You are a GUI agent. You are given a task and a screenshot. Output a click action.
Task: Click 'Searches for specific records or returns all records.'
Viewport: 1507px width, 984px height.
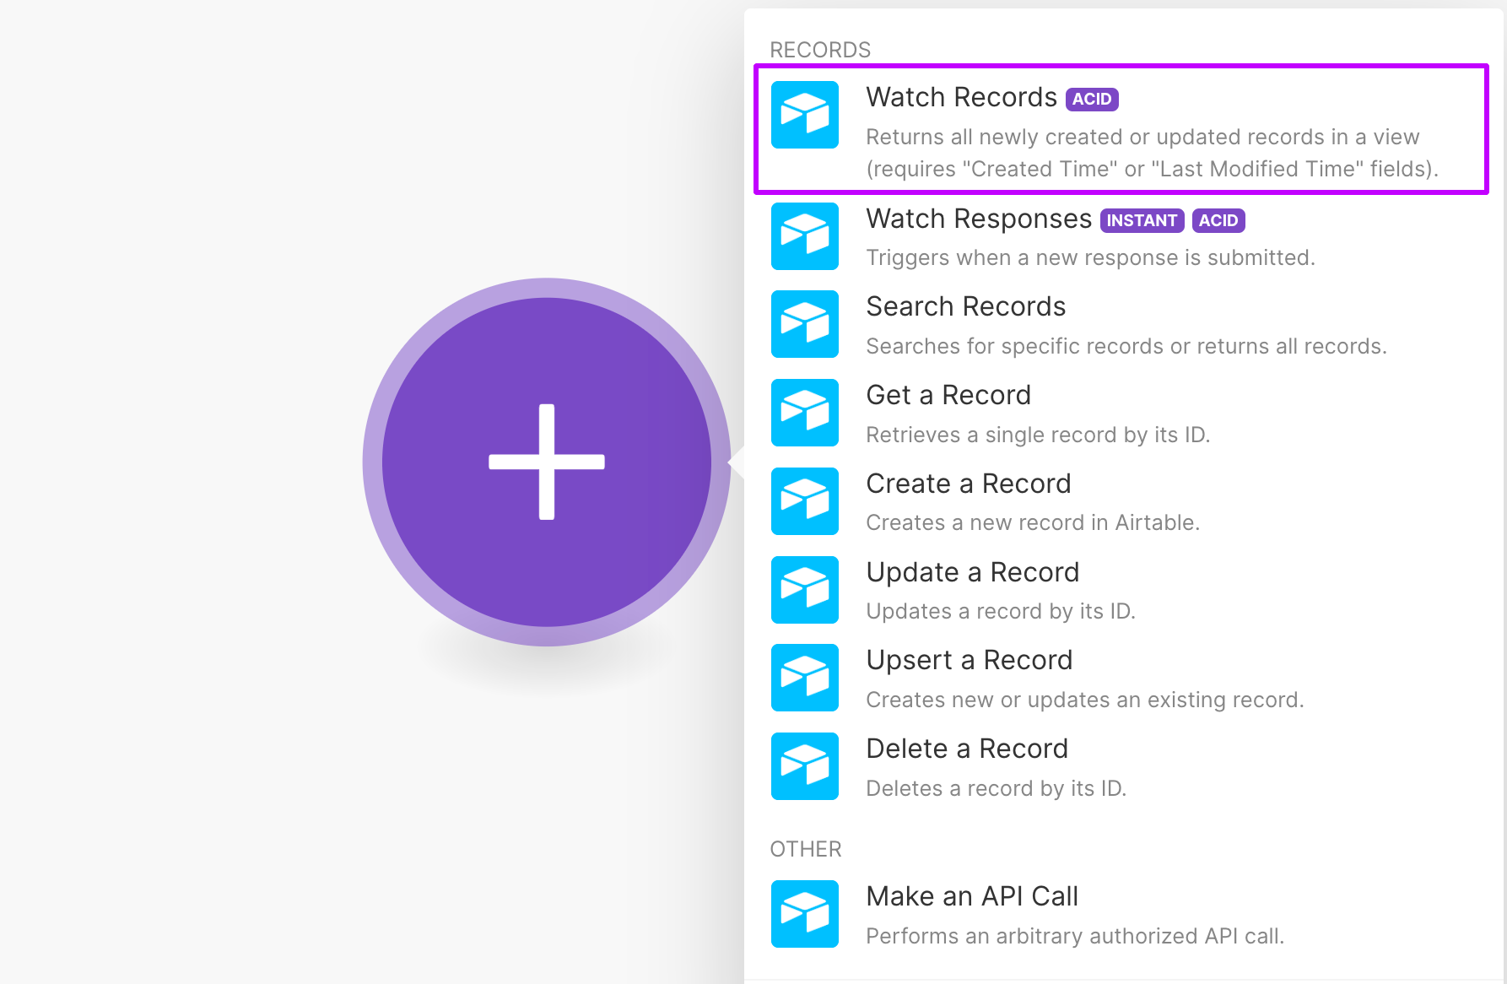[1126, 346]
